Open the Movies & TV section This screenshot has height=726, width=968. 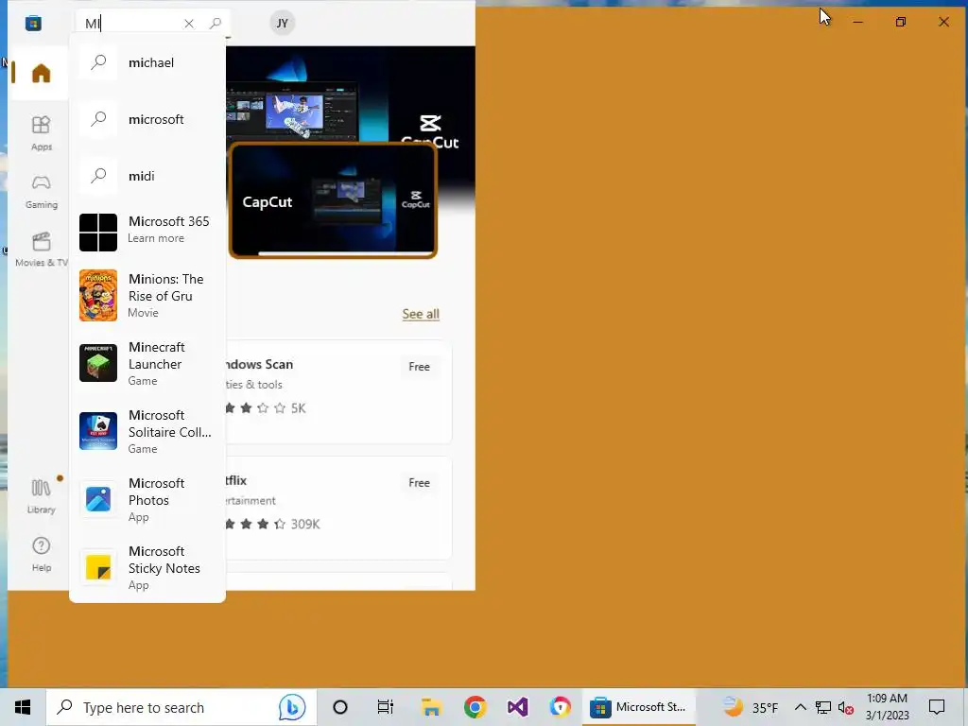(41, 250)
